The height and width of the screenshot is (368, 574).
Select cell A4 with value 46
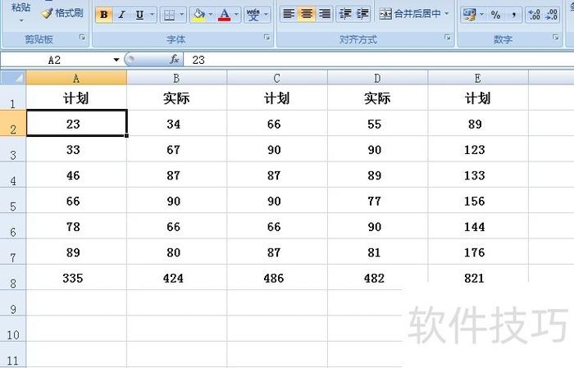76,175
